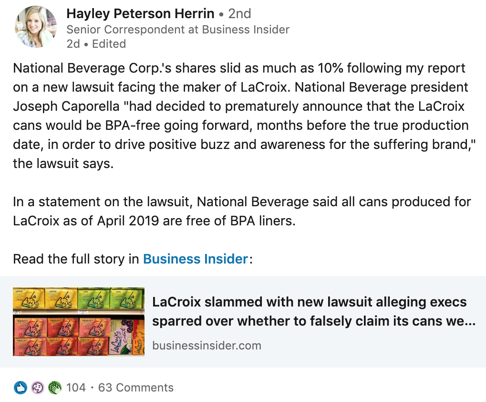The image size is (486, 402).
Task: Open the LaCroix cans article thumbnail
Action: tap(79, 322)
